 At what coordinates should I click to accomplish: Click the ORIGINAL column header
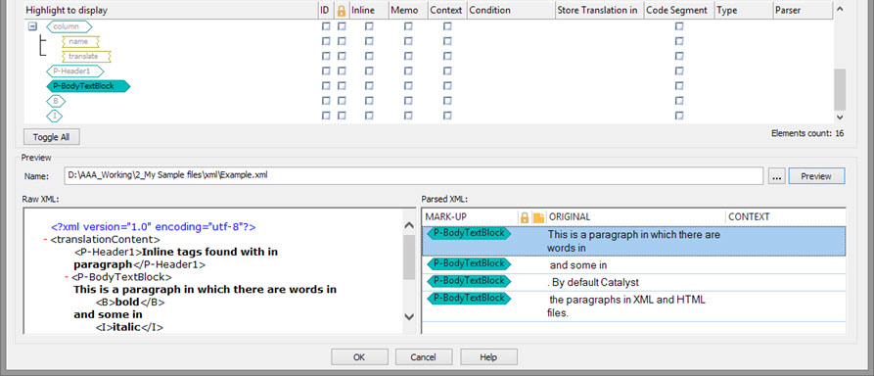pyautogui.click(x=635, y=217)
